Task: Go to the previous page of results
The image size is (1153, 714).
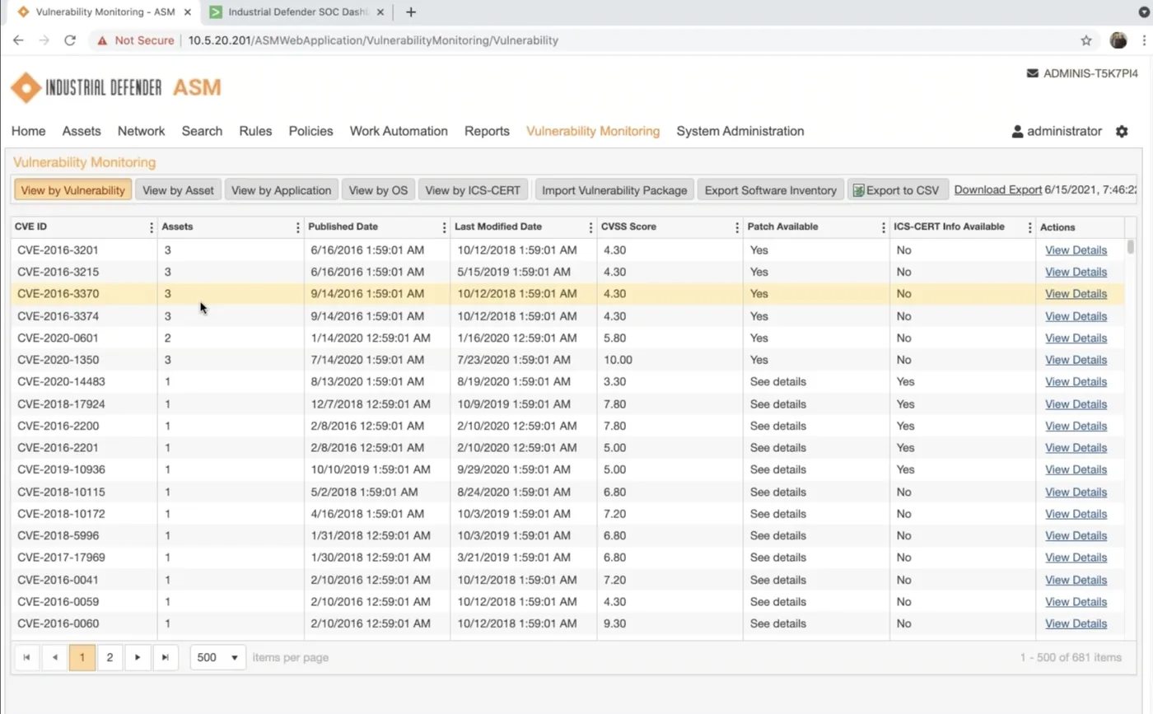Action: pos(54,657)
